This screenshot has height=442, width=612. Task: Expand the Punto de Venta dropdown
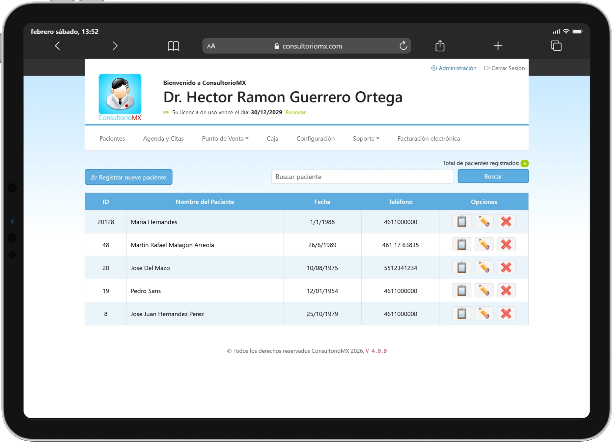[x=225, y=138]
